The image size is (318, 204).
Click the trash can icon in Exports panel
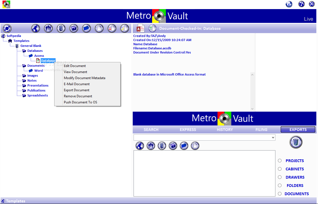(x=296, y=142)
